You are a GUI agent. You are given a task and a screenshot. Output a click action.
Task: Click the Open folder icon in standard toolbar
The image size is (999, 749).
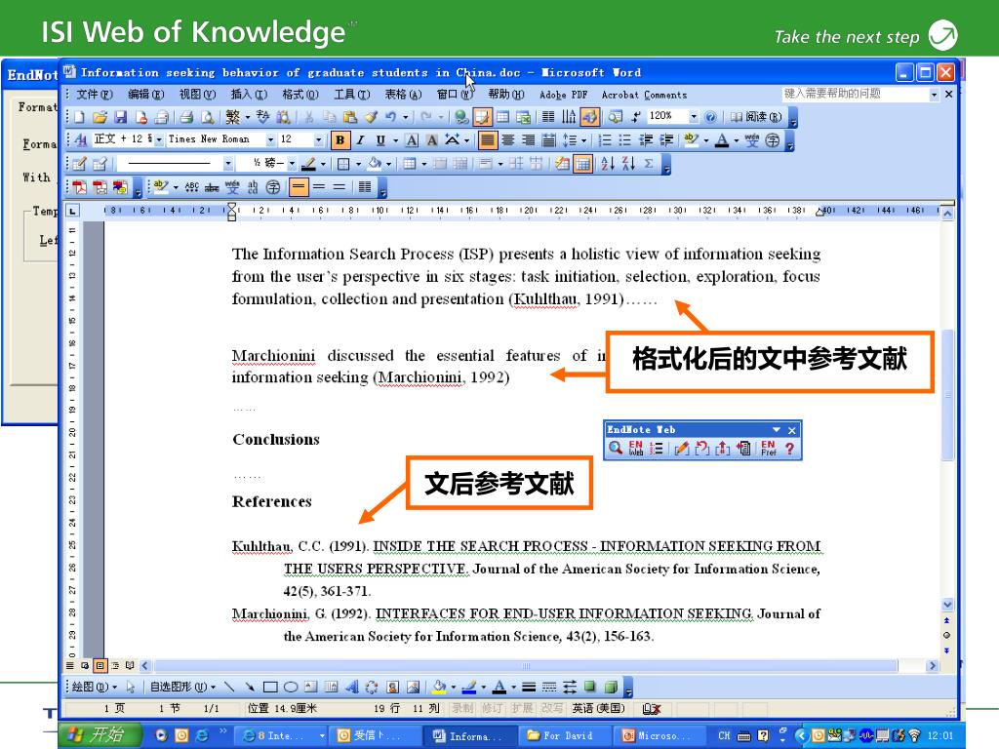point(100,117)
